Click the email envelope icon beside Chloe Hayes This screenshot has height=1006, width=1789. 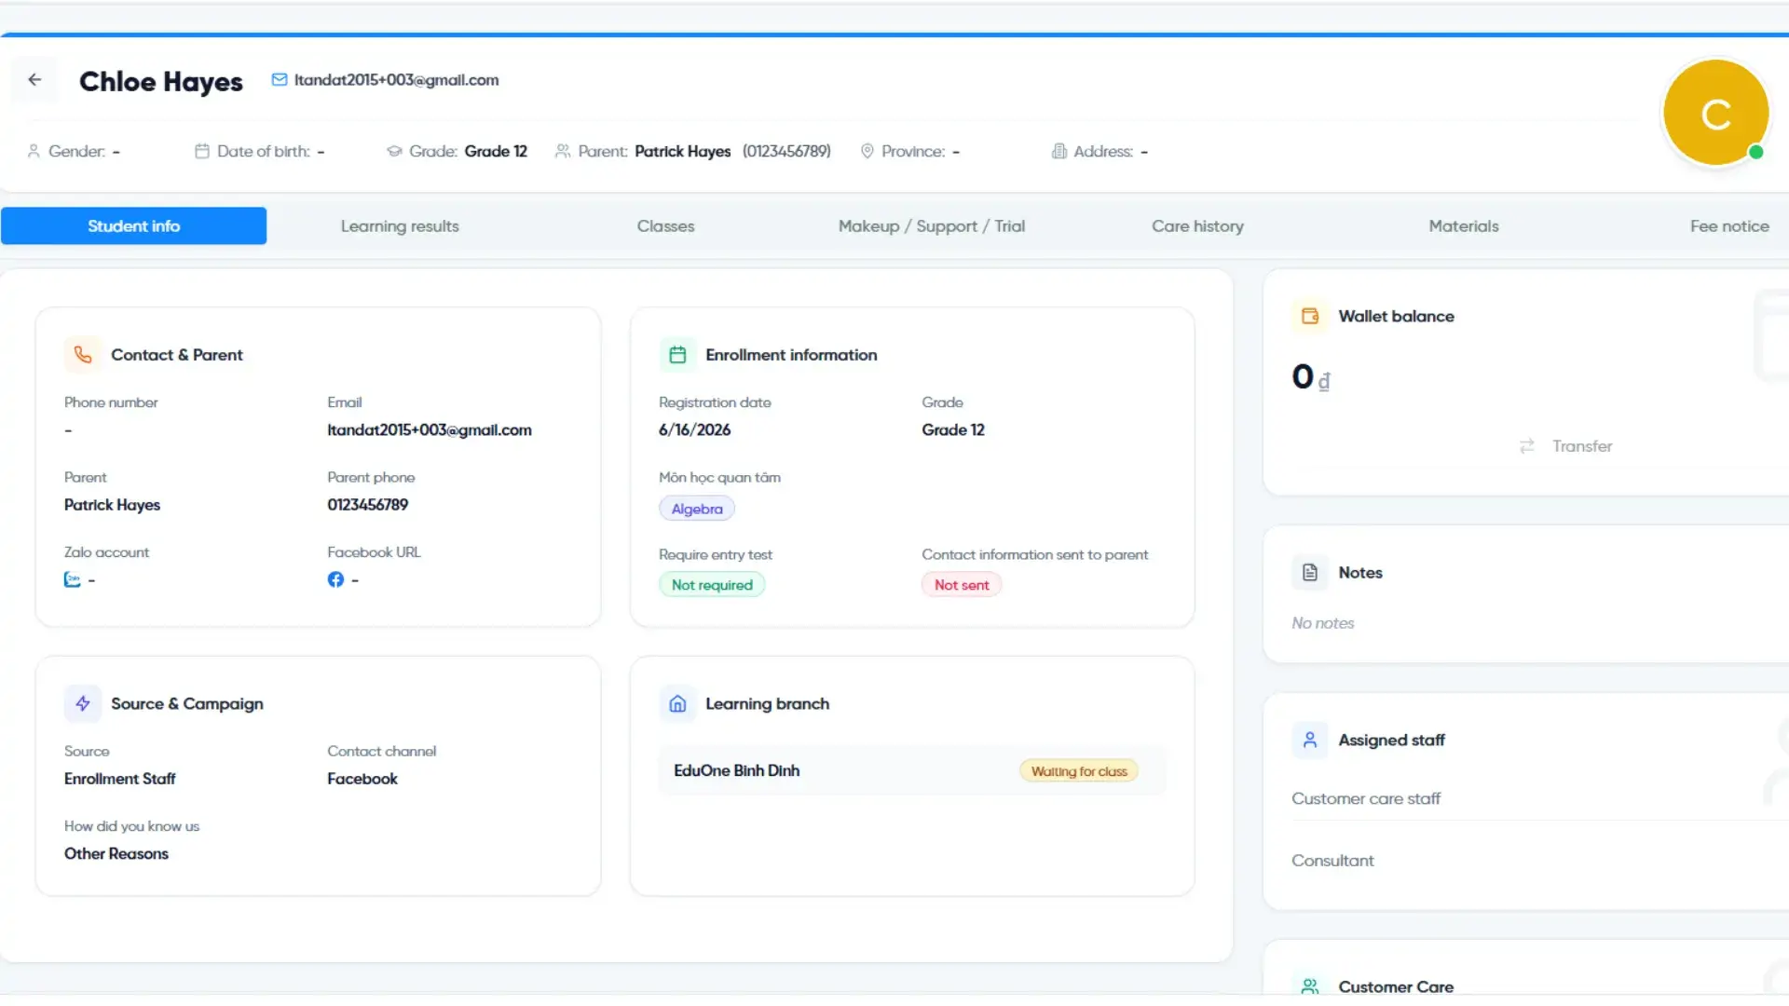(280, 80)
